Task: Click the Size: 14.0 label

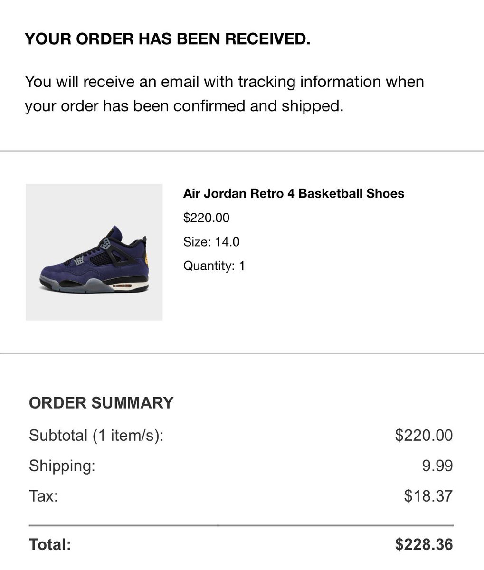Action: (x=211, y=242)
